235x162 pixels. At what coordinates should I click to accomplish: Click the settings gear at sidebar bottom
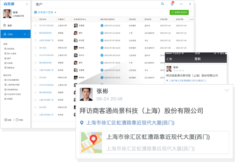coord(6,120)
